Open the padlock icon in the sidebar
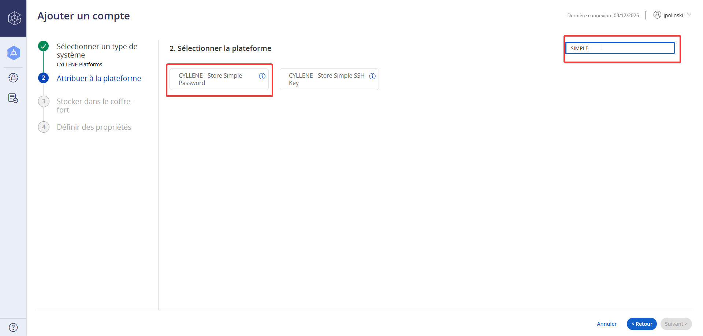This screenshot has height=336, width=703. point(13,78)
